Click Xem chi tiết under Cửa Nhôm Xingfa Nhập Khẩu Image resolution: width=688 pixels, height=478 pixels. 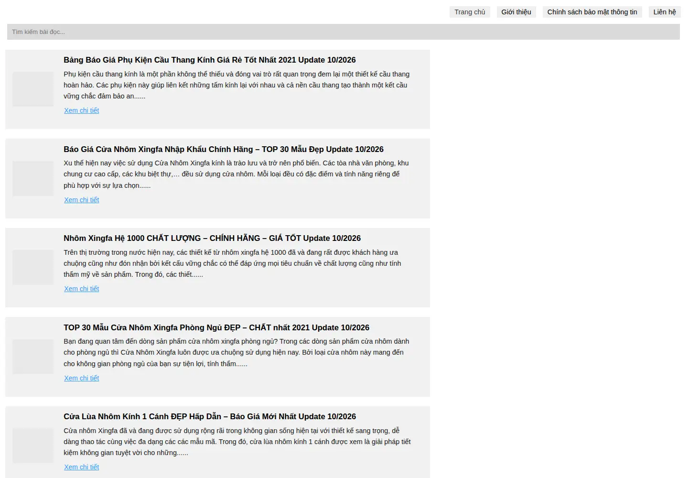pos(82,200)
